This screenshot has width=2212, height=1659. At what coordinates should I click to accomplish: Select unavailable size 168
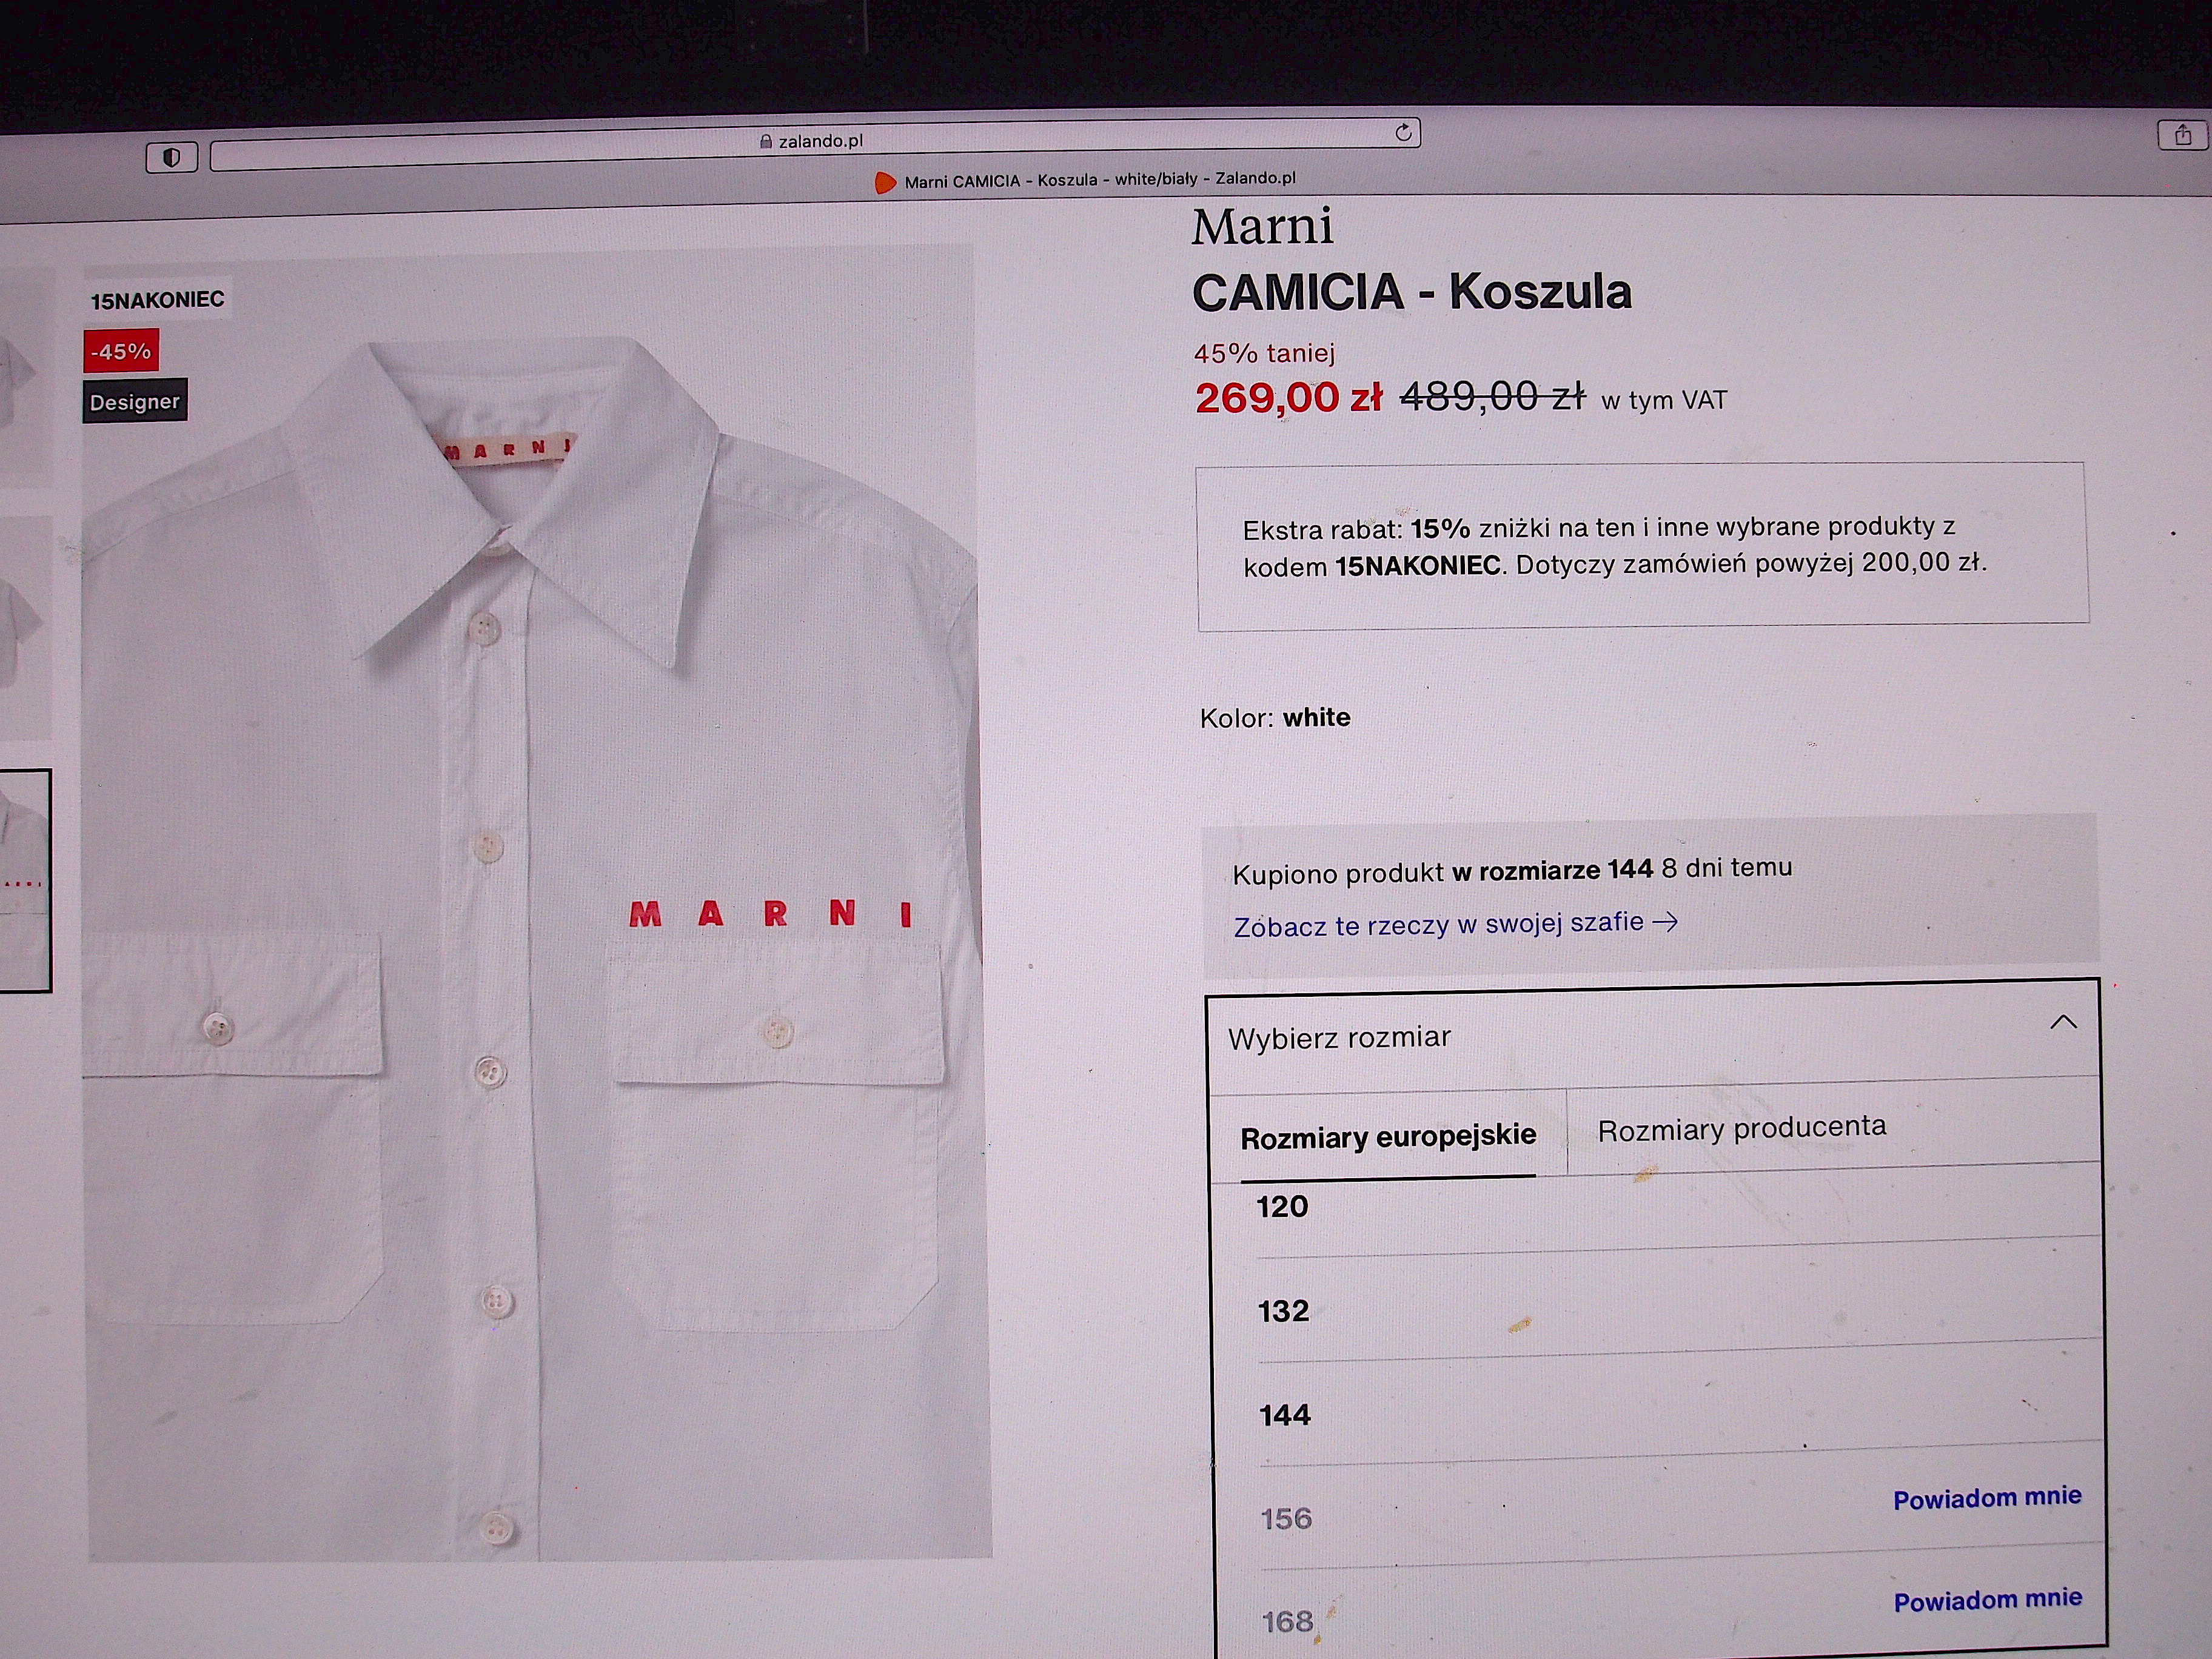pos(1287,1621)
